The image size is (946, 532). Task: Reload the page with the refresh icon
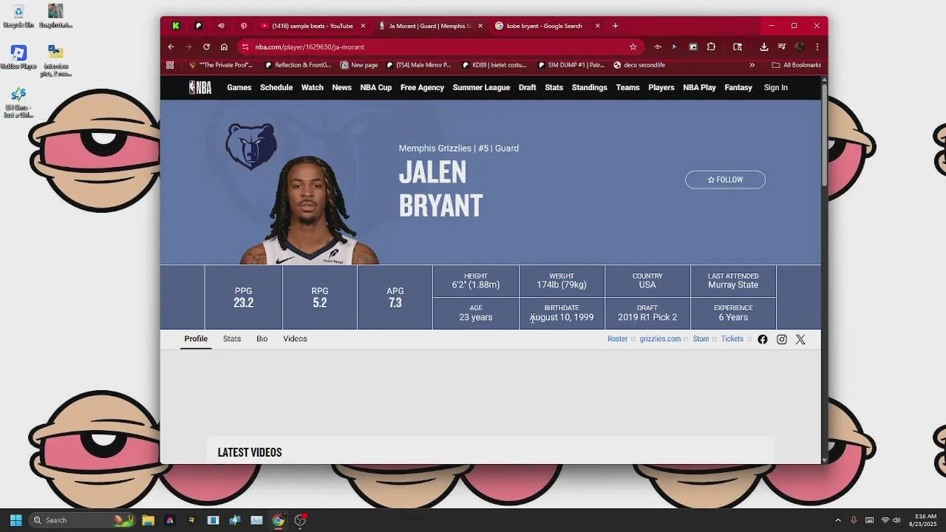206,47
